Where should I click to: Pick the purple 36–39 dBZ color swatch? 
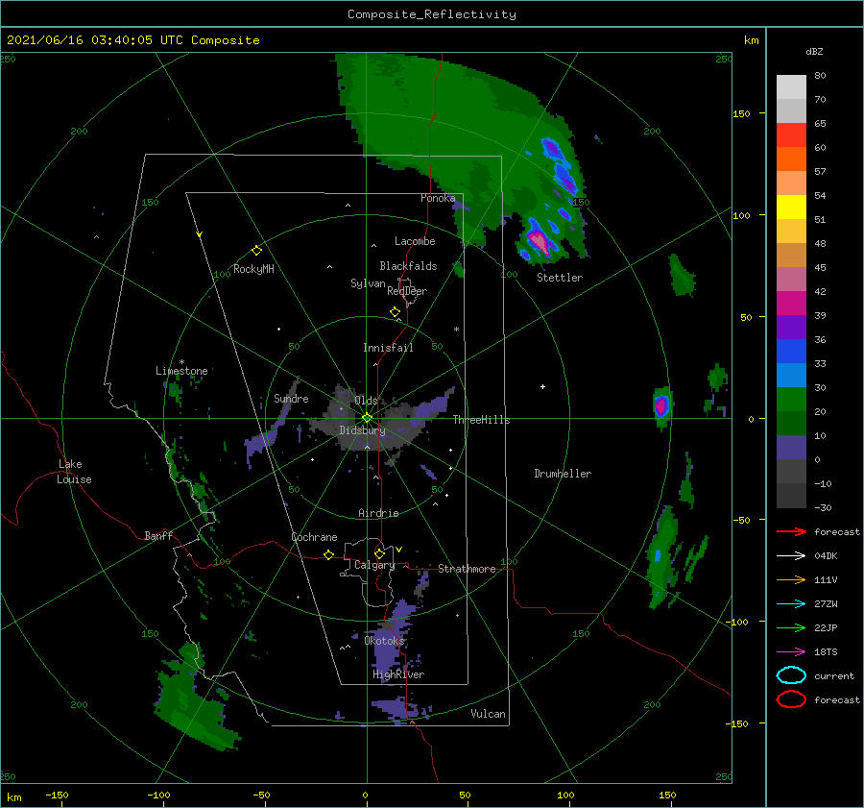pos(791,328)
